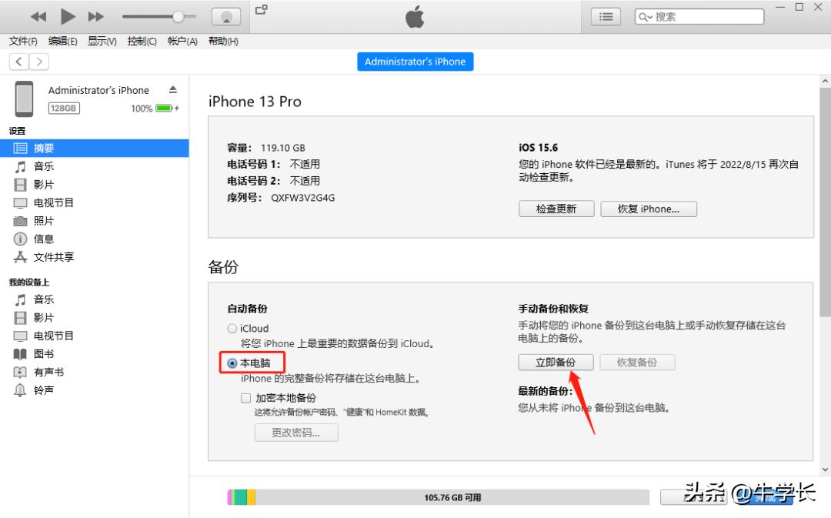This screenshot has height=518, width=831.
Task: Click the 检查更新 button
Action: [556, 209]
